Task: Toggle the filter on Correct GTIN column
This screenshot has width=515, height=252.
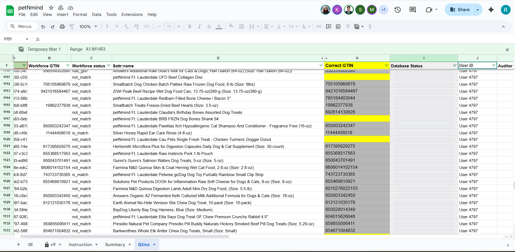Action: (x=386, y=66)
